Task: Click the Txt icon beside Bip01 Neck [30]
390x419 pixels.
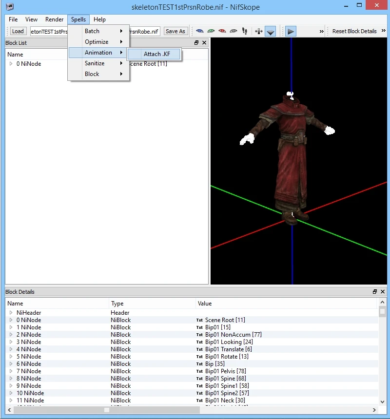Action: click(200, 400)
